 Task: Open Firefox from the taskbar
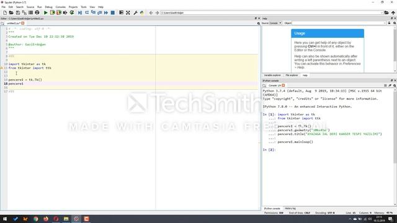click(x=46, y=219)
